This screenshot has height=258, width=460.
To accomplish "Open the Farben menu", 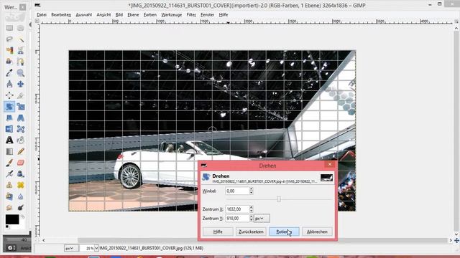I will (x=150, y=14).
